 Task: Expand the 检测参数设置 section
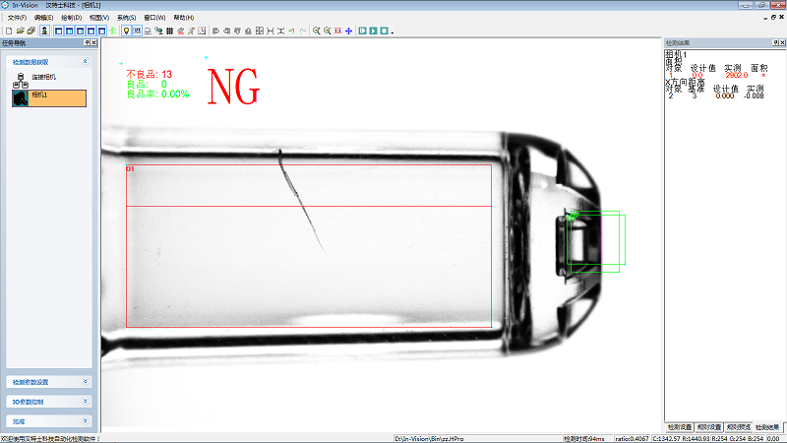tap(86, 381)
